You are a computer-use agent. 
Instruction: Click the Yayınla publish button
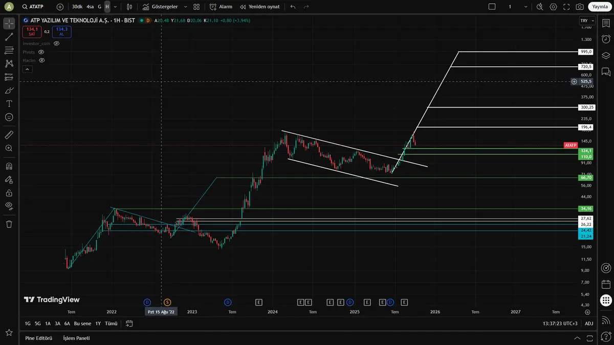[x=599, y=7]
